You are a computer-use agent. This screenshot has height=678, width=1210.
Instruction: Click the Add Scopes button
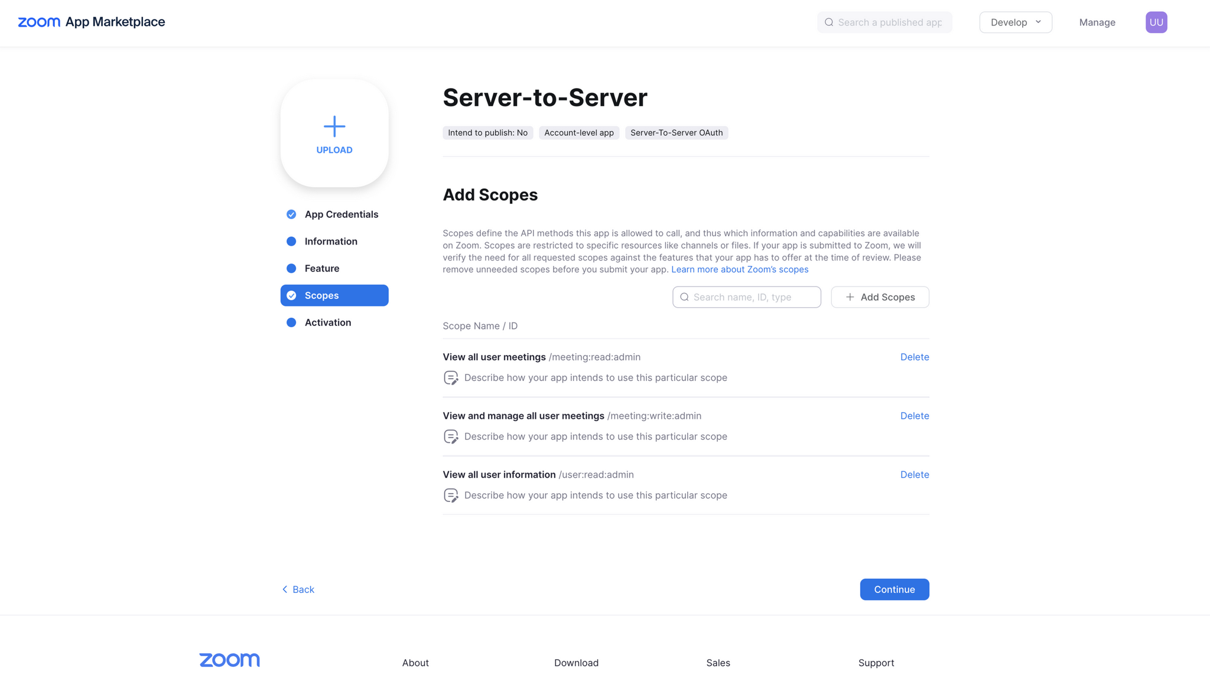(880, 297)
